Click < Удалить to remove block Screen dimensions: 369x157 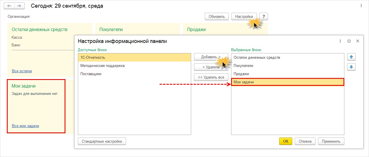211,67
